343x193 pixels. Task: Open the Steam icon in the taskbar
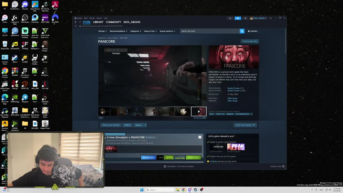click(196, 190)
